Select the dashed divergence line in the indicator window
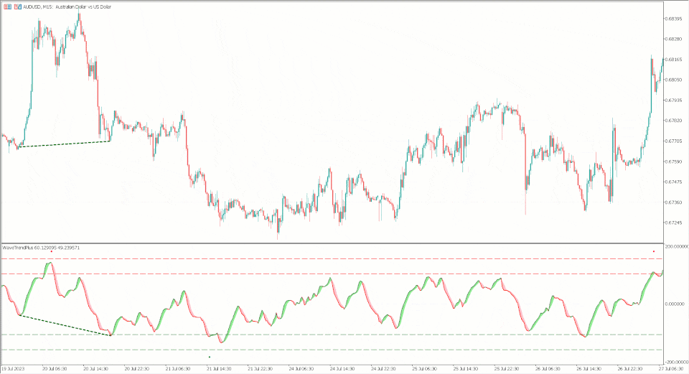This screenshot has height=374, width=689. (x=65, y=325)
